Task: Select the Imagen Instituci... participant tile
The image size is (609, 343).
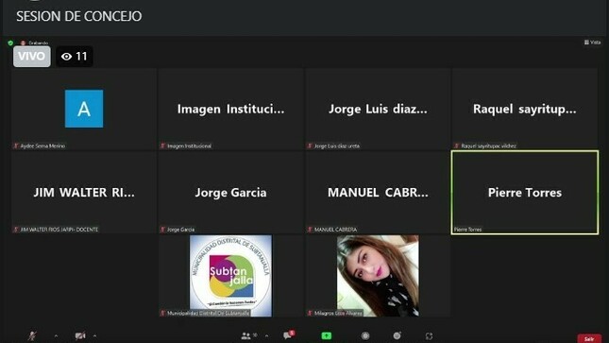Action: click(x=230, y=109)
